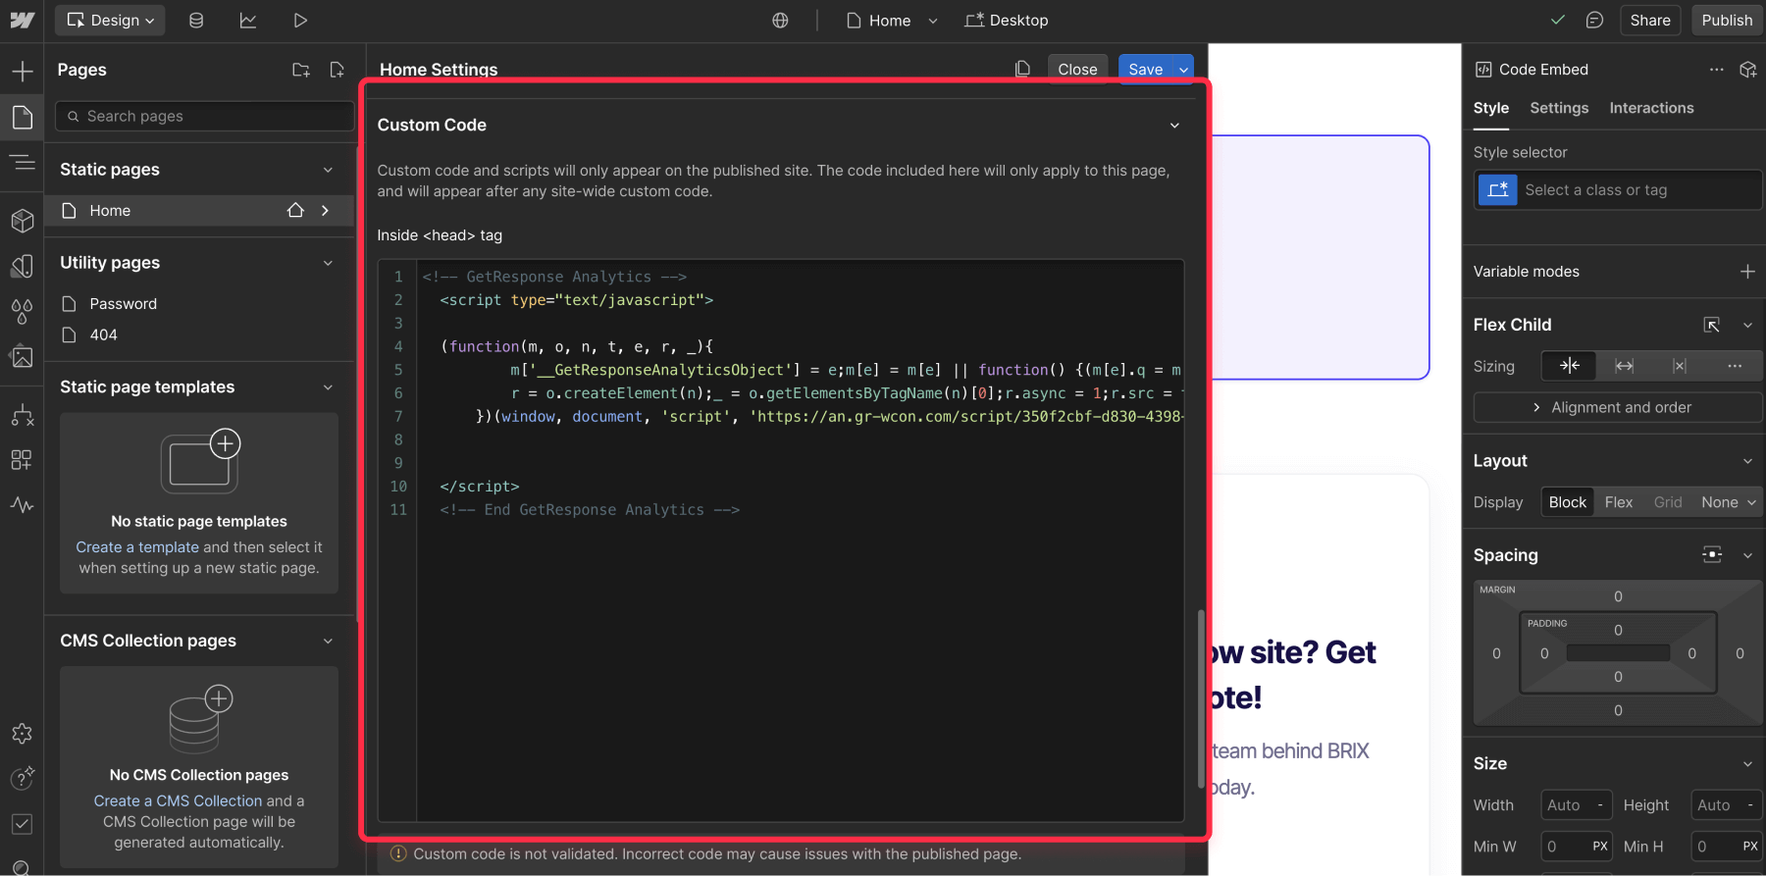The image size is (1766, 876).
Task: Open the audit checklist icon
Action: pyautogui.click(x=22, y=824)
